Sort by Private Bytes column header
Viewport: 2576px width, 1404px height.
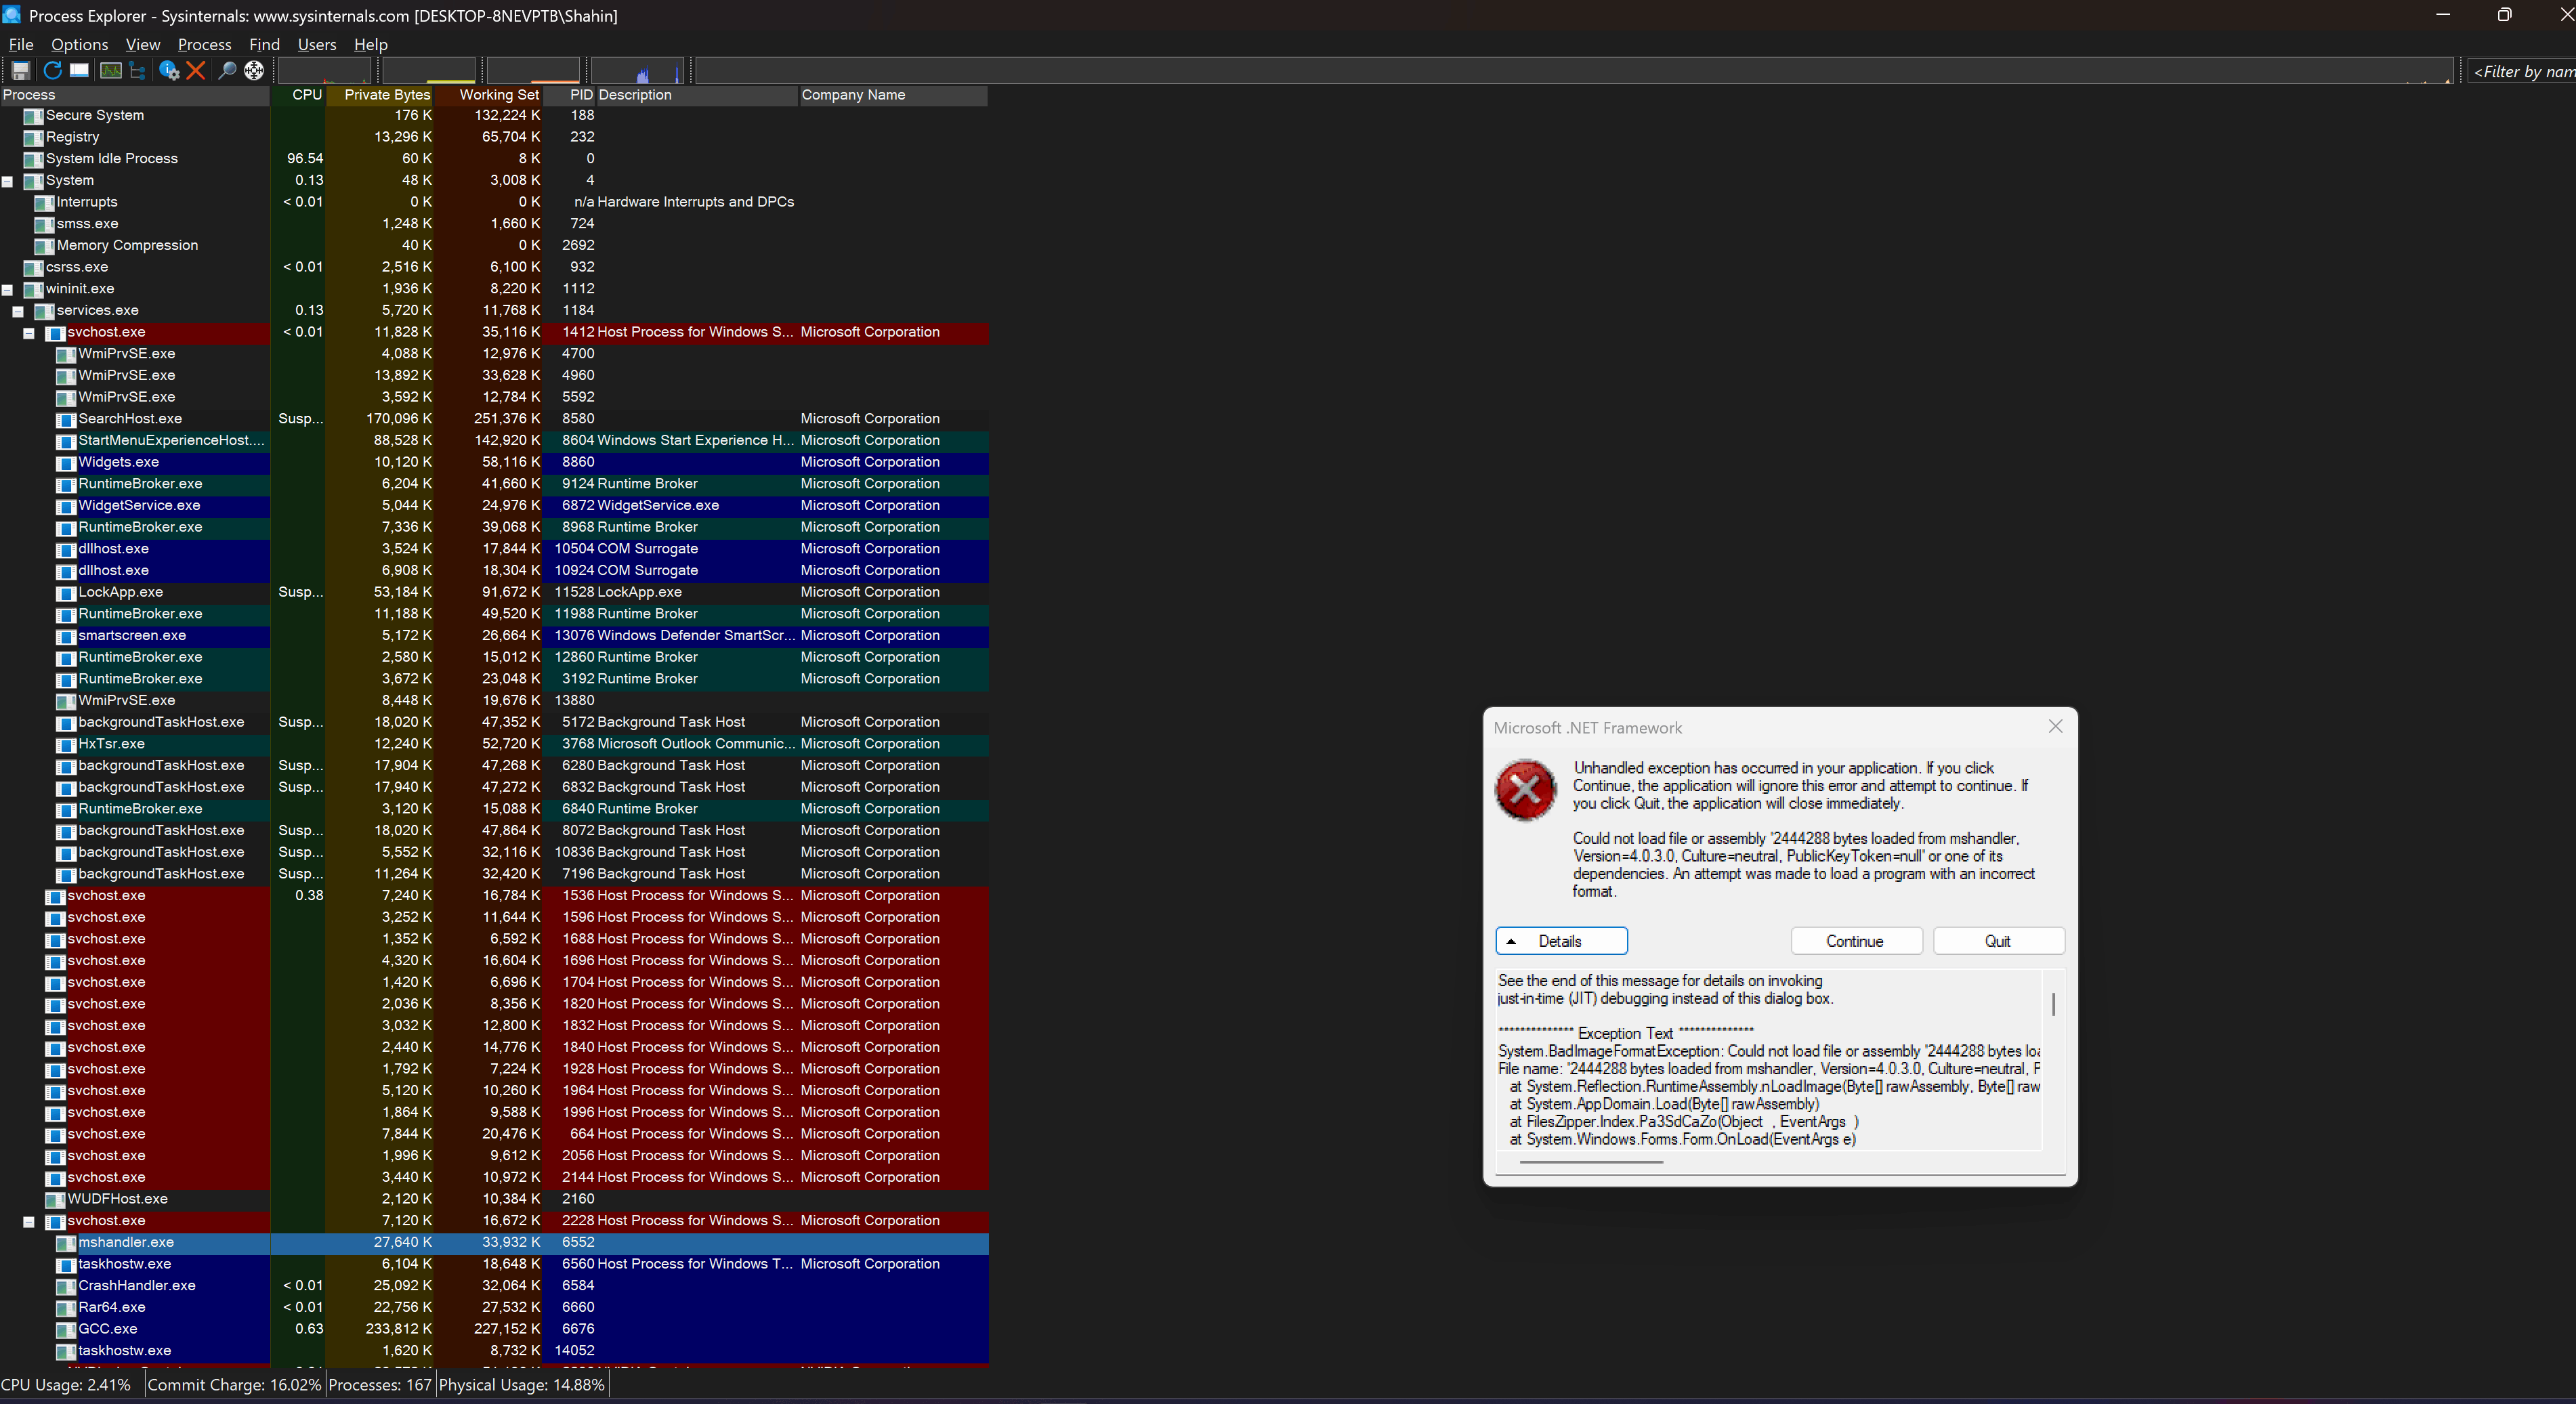pos(386,95)
